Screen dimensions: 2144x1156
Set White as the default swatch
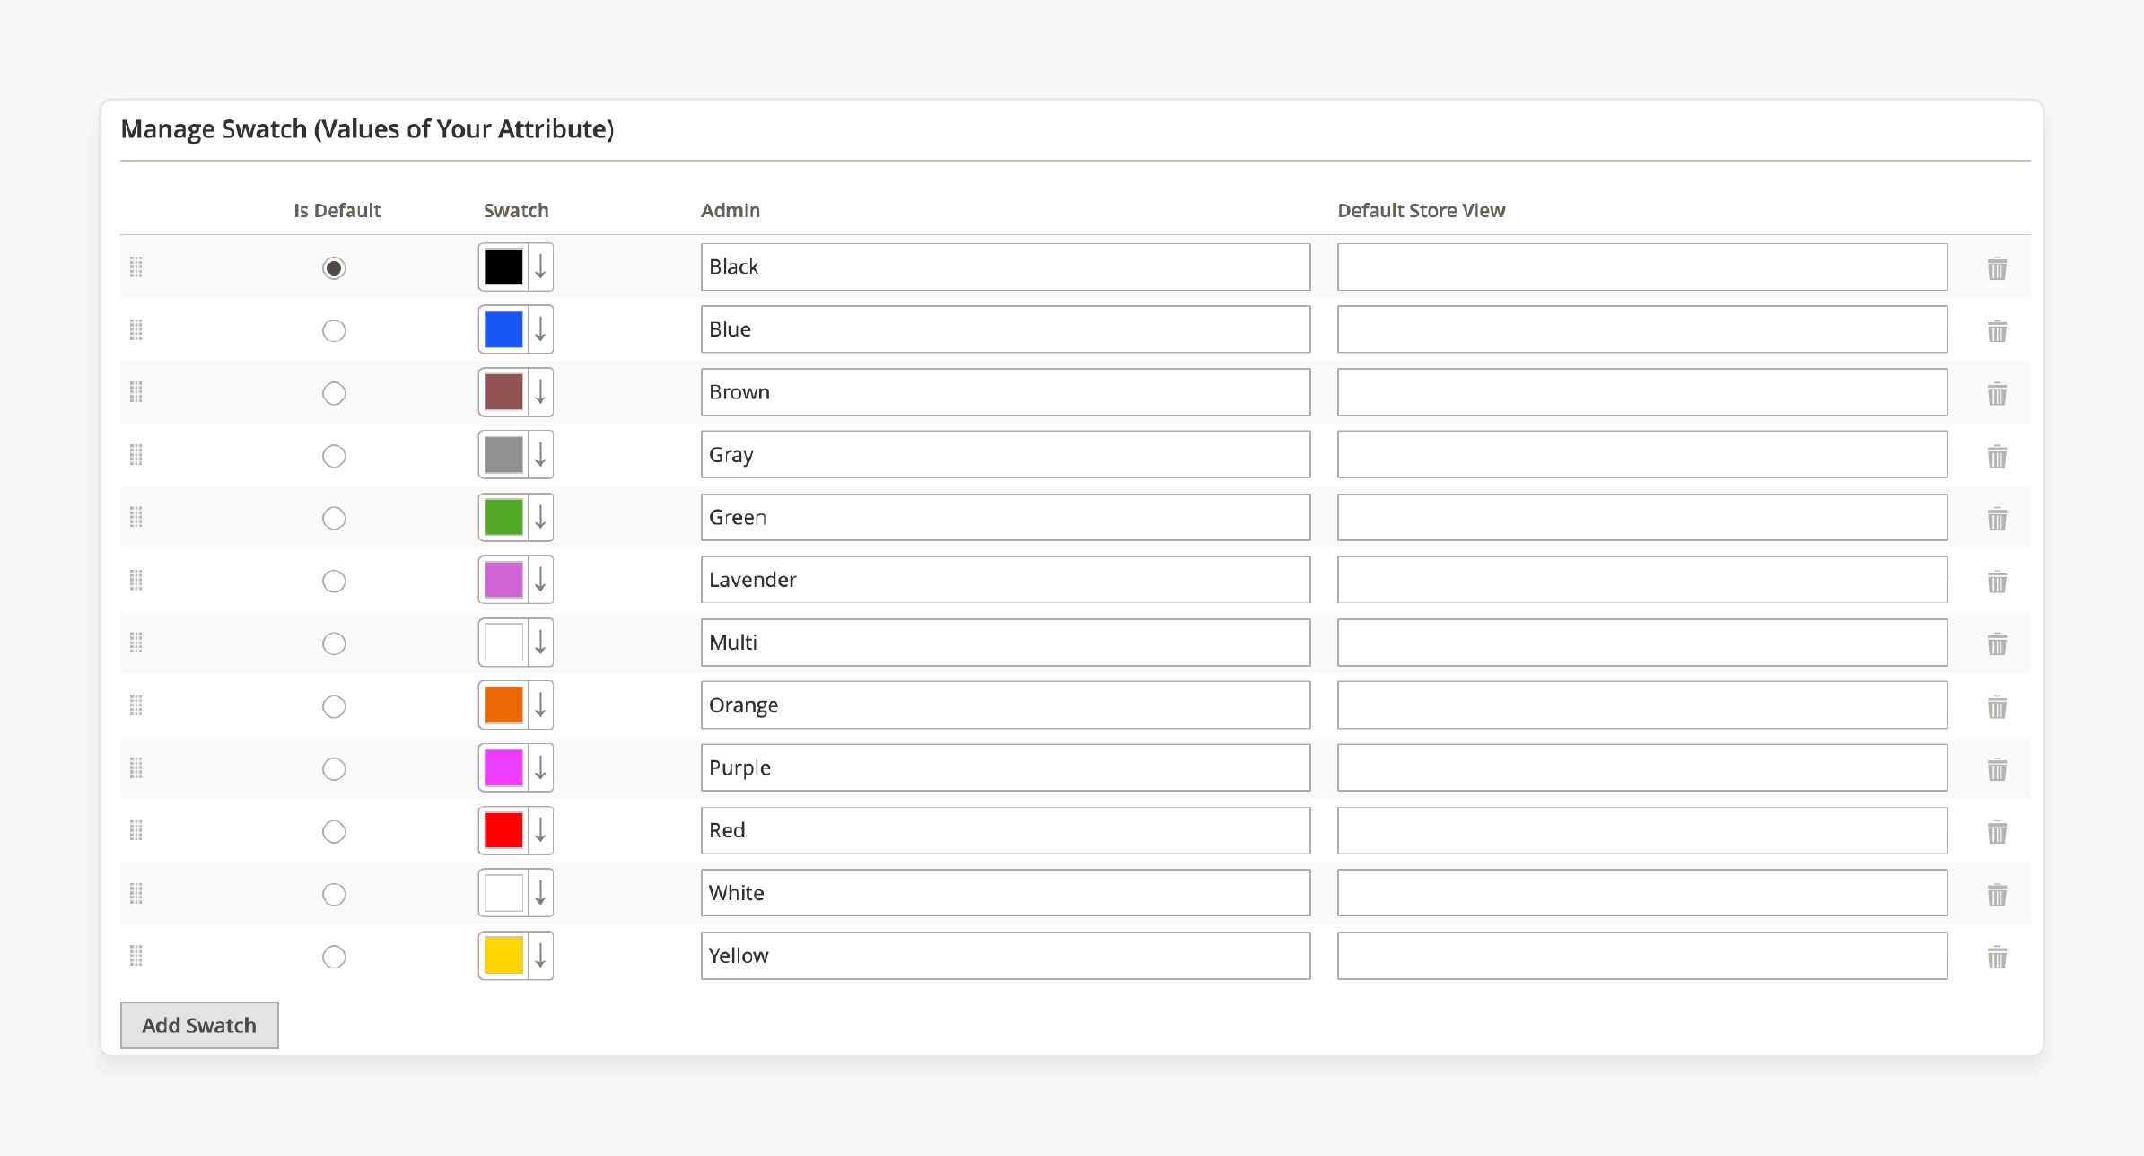[334, 895]
